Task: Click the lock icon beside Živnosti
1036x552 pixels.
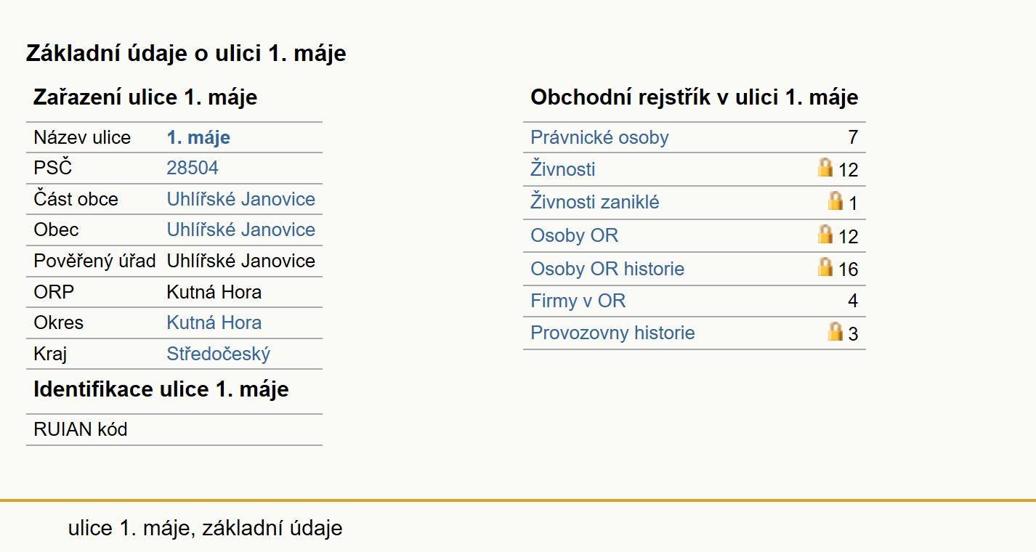Action: point(825,168)
